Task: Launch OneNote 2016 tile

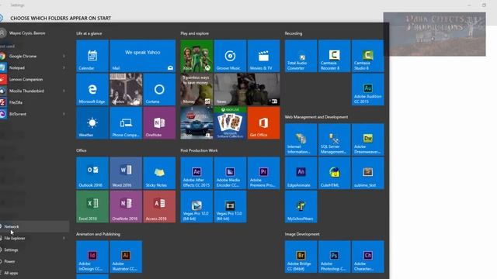Action: point(126,207)
